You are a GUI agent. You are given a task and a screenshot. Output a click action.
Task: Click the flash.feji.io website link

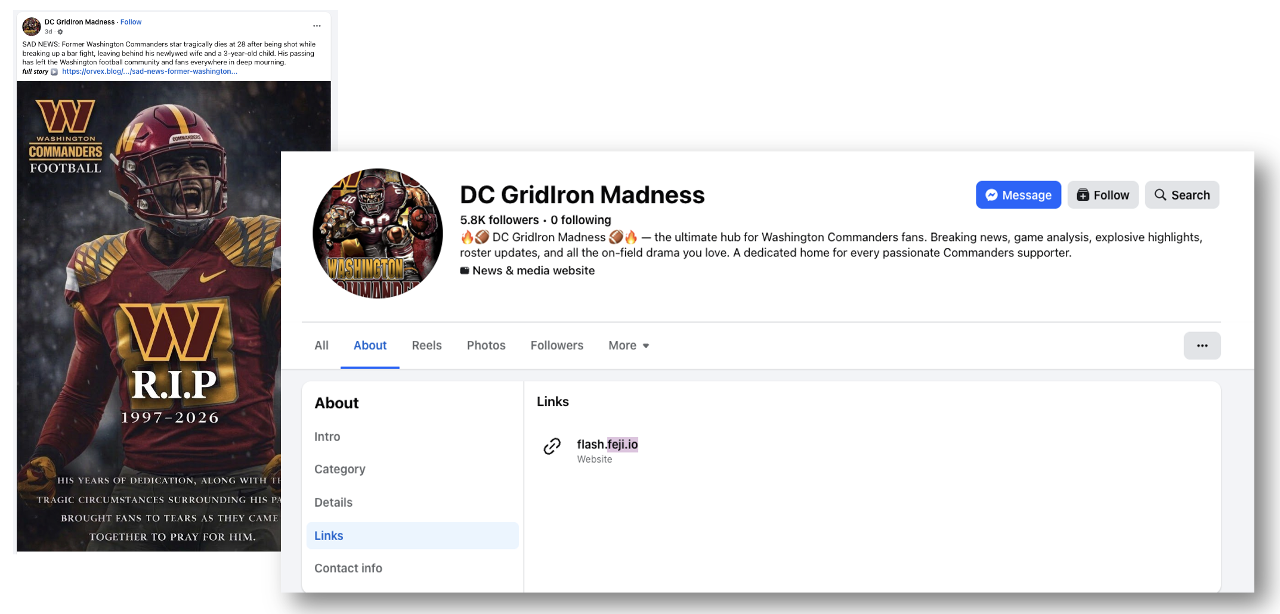(607, 444)
